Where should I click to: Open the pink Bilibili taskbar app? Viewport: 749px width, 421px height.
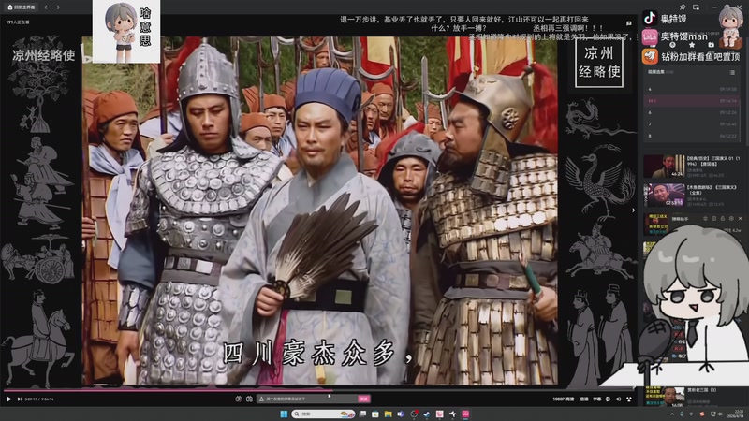(x=465, y=414)
